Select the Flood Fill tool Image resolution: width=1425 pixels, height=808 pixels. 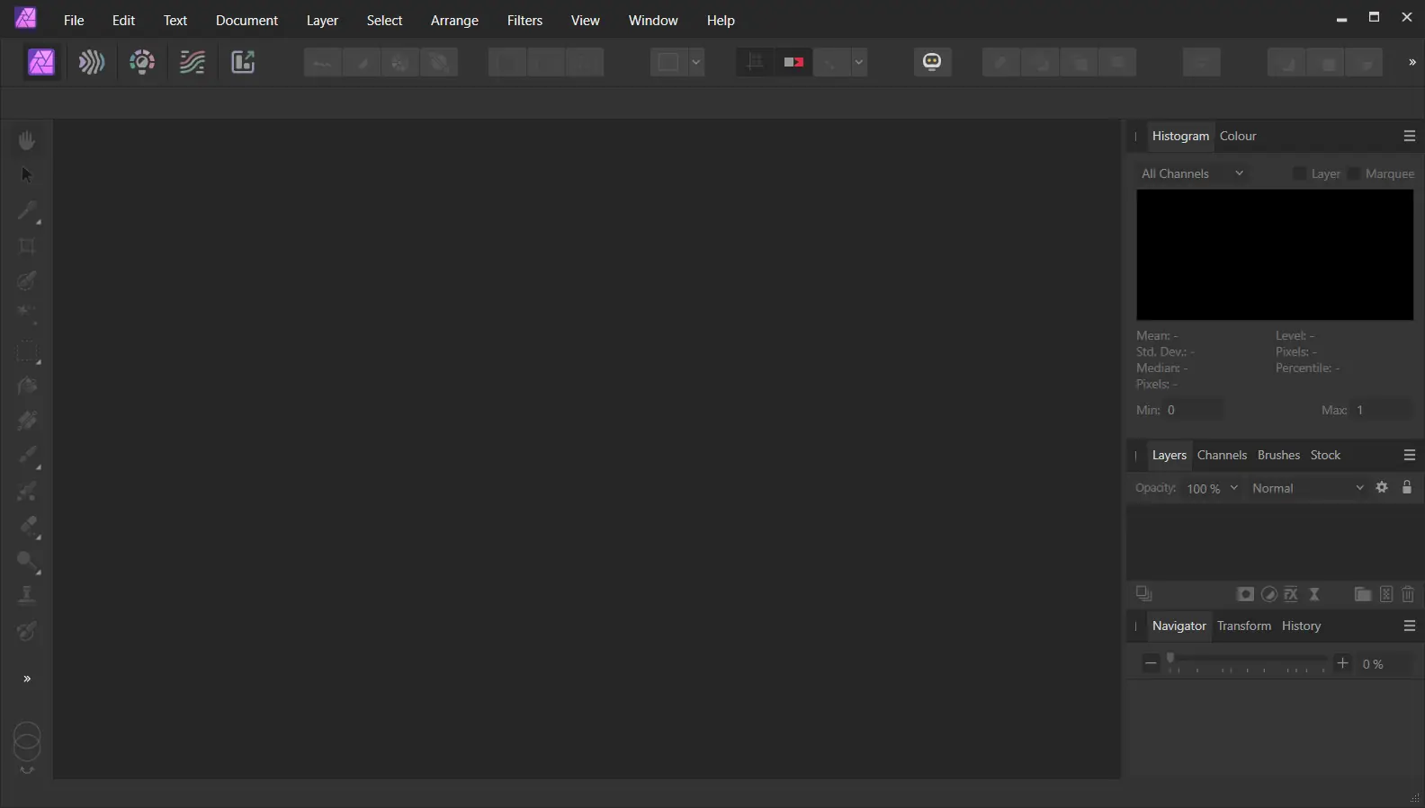(x=27, y=386)
